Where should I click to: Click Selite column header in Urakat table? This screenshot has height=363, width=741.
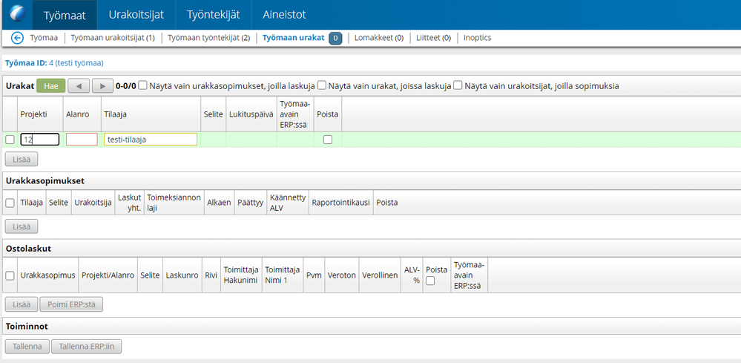213,114
